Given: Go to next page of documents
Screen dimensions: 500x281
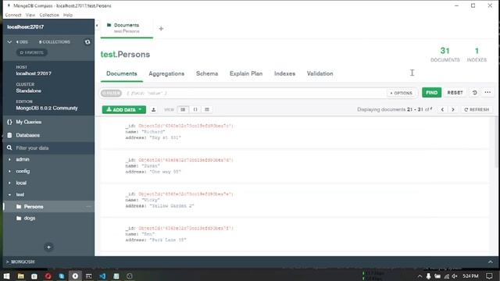Looking at the screenshot, I should pyautogui.click(x=453, y=109).
